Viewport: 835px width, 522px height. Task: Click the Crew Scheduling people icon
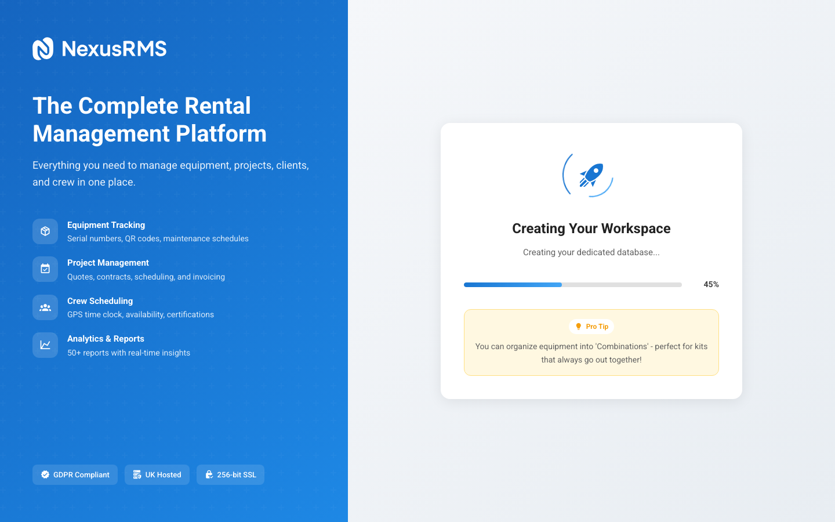[45, 307]
